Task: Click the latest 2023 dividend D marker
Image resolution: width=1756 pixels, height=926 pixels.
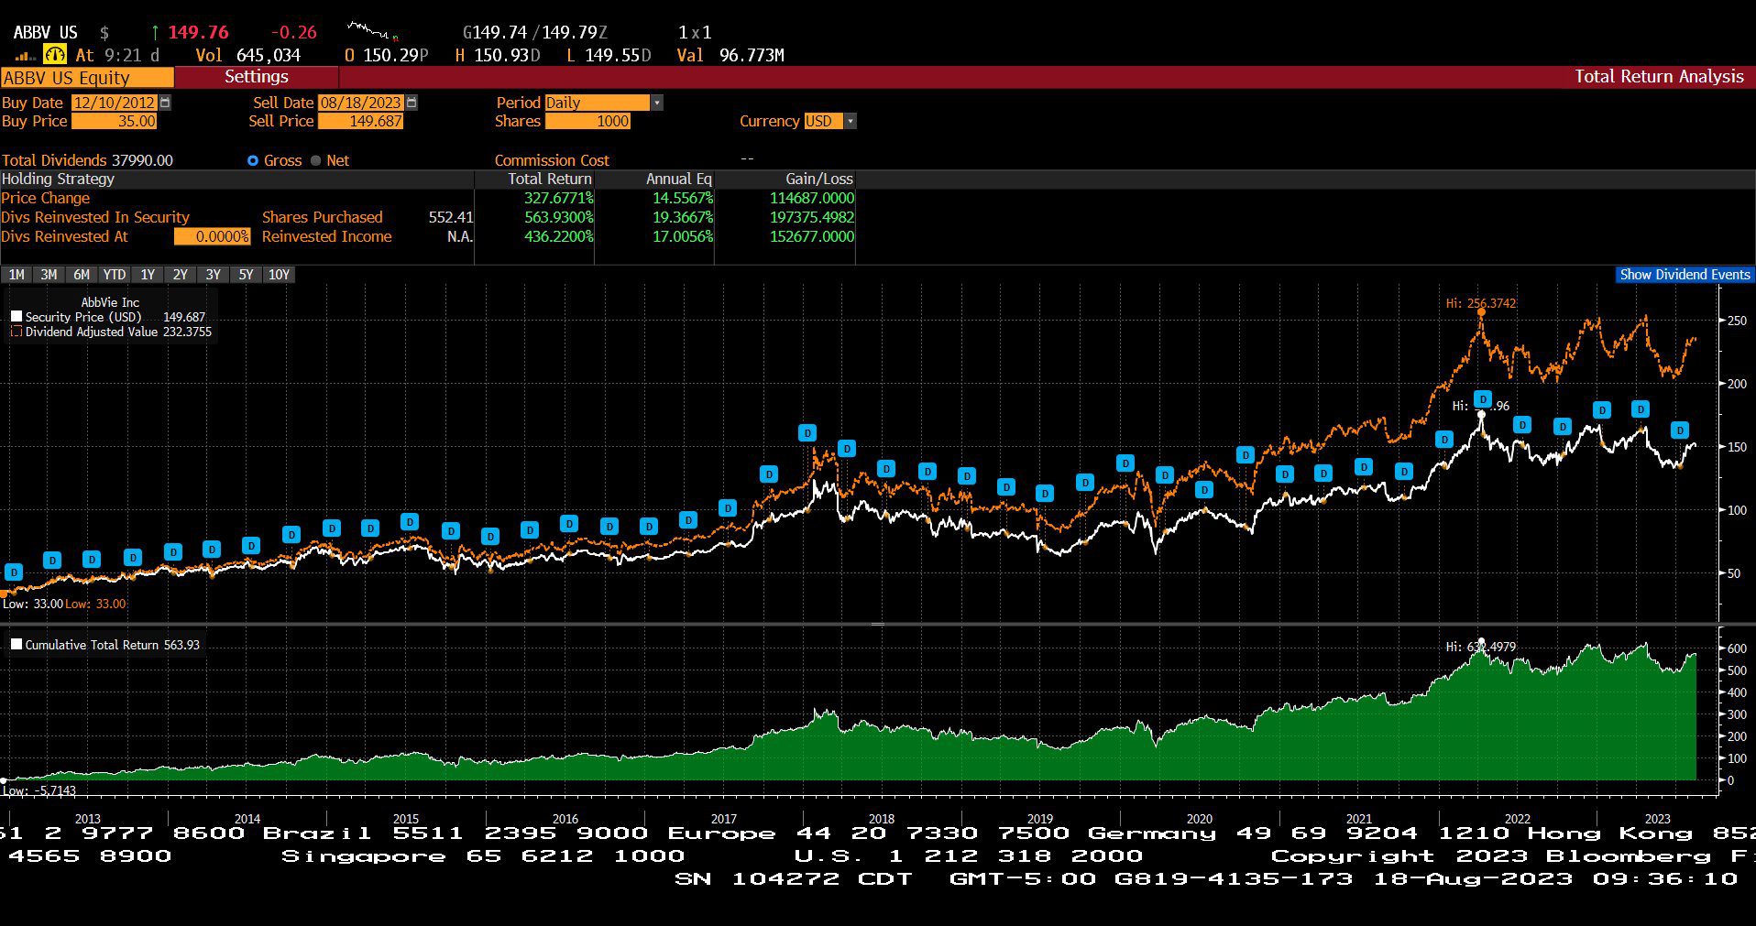Action: [x=1680, y=430]
